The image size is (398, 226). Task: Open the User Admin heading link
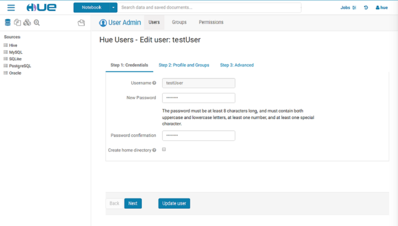[124, 22]
